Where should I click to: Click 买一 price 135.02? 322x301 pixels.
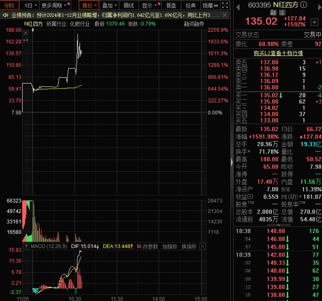click(269, 95)
